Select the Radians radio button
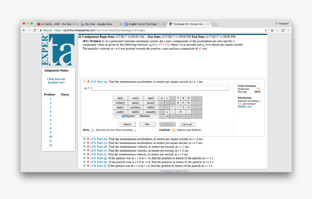This screenshot has height=199, width=312. click(137, 116)
